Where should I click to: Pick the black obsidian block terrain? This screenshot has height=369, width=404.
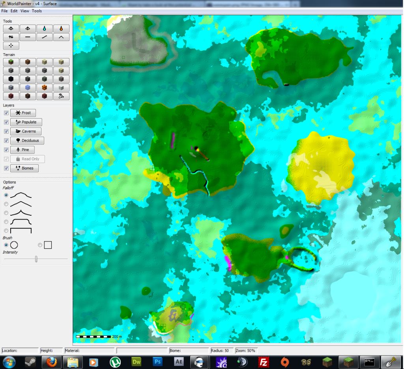pyautogui.click(x=11, y=79)
